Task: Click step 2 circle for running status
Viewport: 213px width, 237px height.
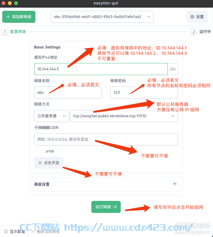Action: point(194,32)
